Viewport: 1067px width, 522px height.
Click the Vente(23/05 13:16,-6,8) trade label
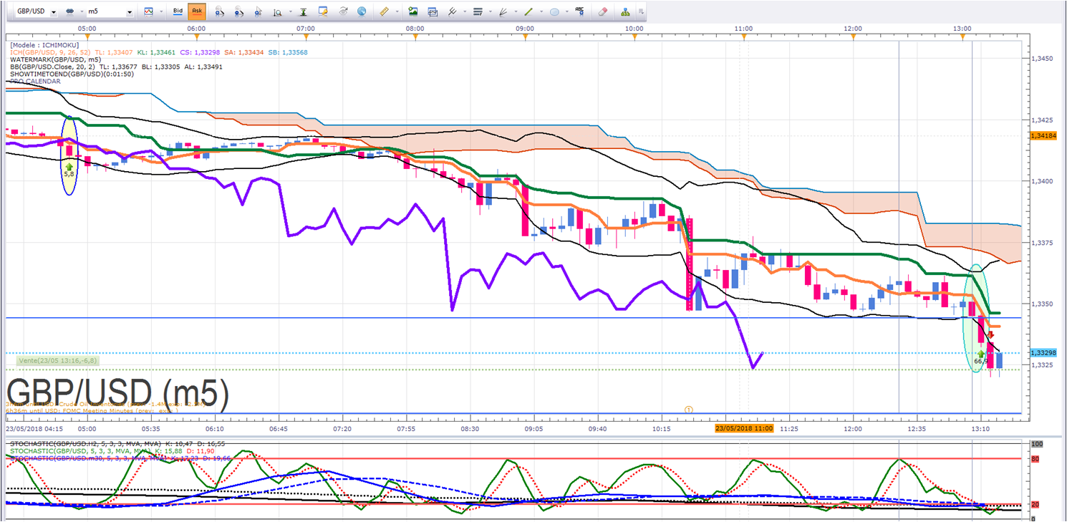pyautogui.click(x=58, y=360)
